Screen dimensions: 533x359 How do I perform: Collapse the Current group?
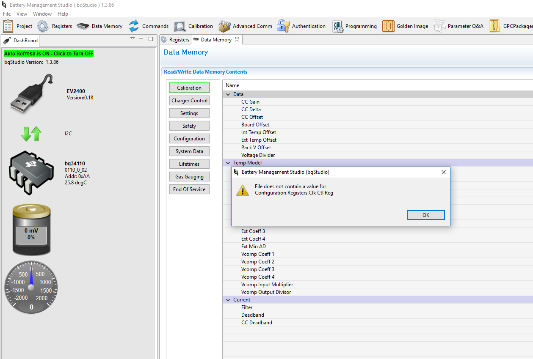click(228, 300)
